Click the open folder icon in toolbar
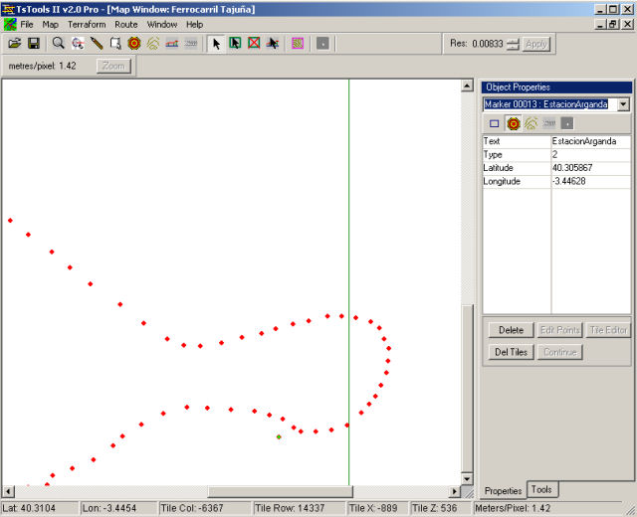This screenshot has width=637, height=517. [14, 44]
